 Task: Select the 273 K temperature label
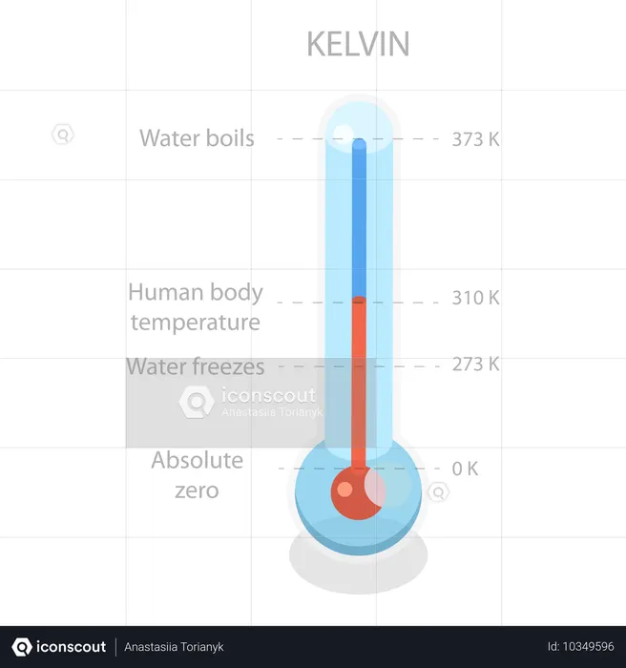(x=475, y=365)
